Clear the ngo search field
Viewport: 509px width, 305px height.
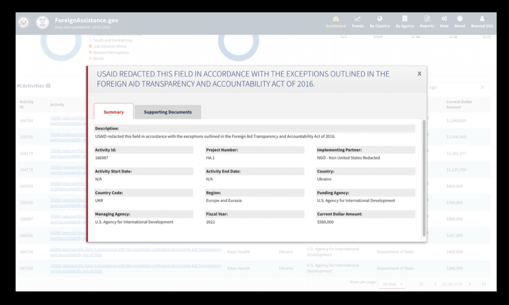[482, 87]
